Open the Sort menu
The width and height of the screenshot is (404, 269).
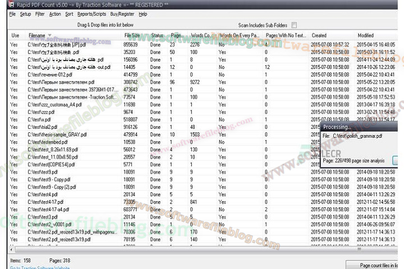(69, 14)
